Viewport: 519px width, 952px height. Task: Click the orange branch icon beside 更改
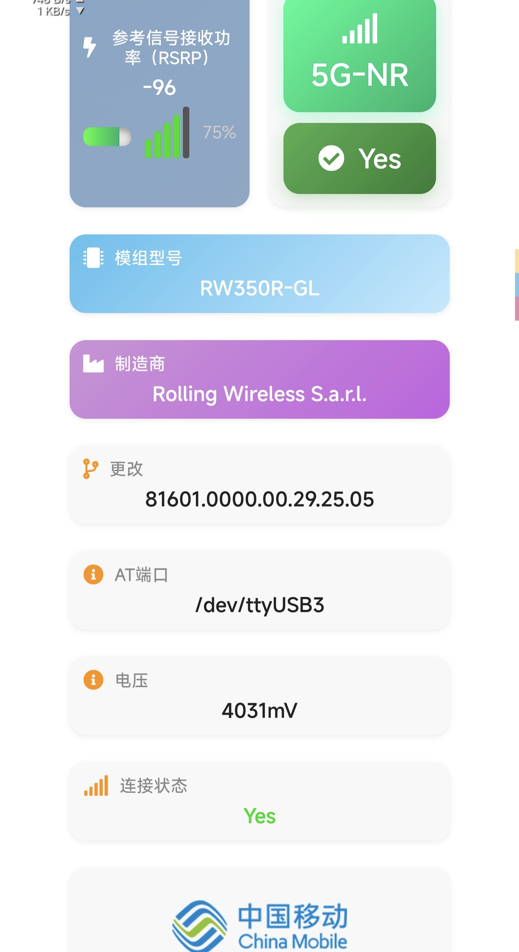(x=91, y=469)
